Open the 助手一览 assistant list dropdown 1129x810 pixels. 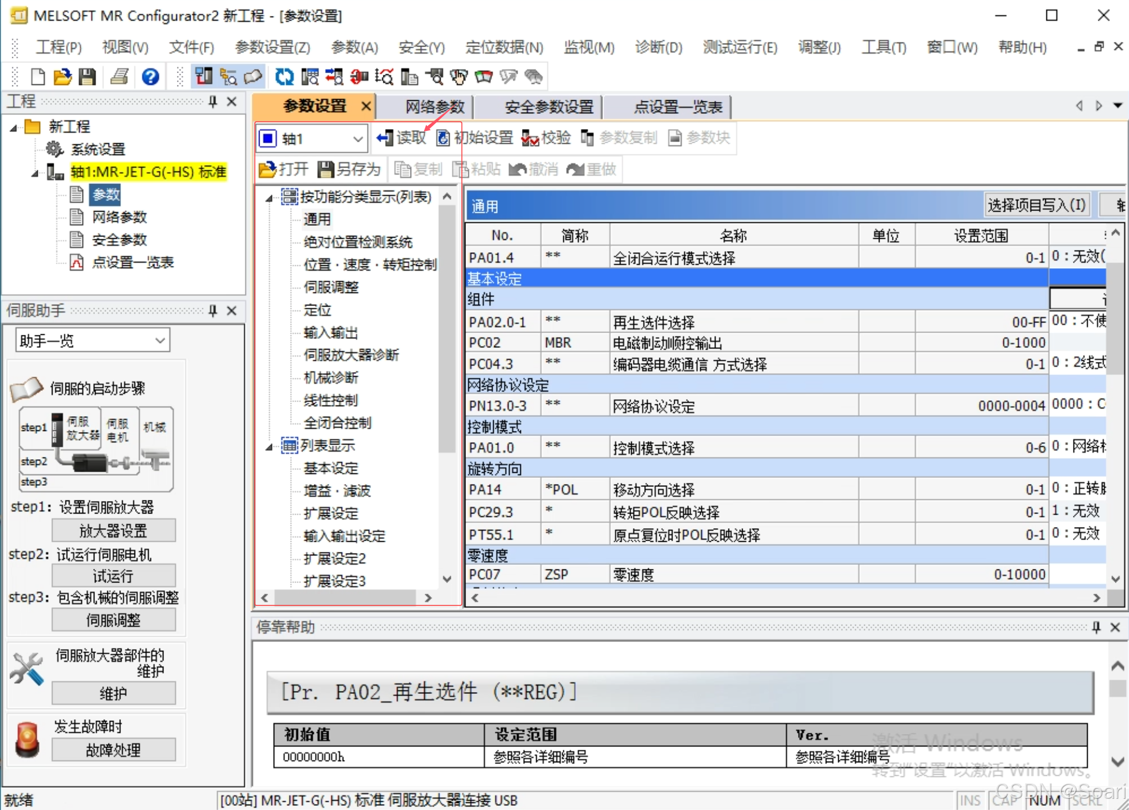pos(160,341)
